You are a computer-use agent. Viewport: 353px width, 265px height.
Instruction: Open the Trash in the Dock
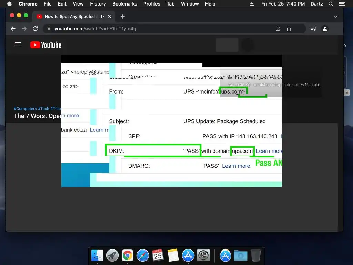[x=256, y=255]
